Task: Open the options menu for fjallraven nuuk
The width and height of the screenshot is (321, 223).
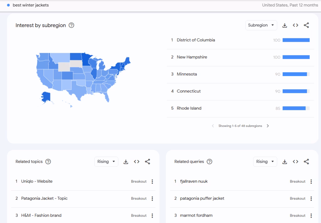Action: coord(311,181)
